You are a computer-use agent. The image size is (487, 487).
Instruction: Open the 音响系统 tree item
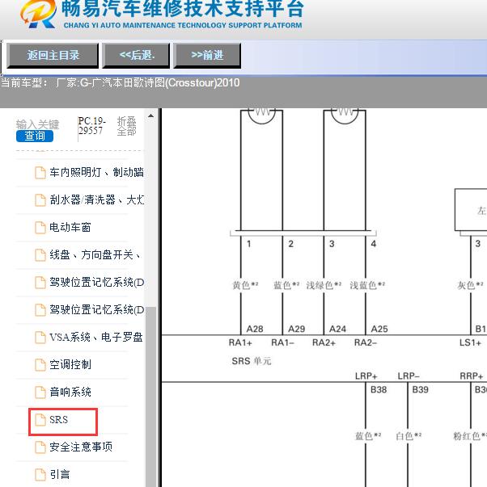tap(70, 392)
